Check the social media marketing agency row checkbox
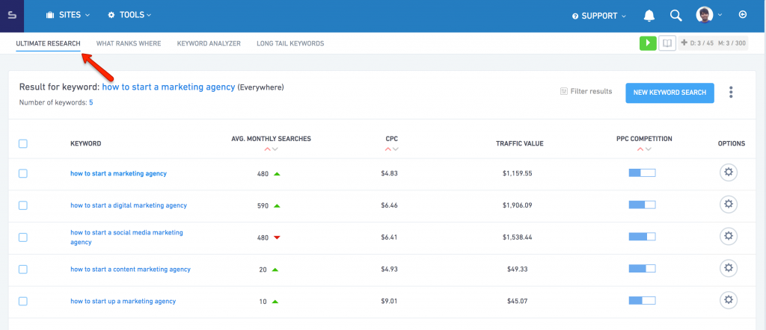The image size is (766, 330). (x=23, y=237)
